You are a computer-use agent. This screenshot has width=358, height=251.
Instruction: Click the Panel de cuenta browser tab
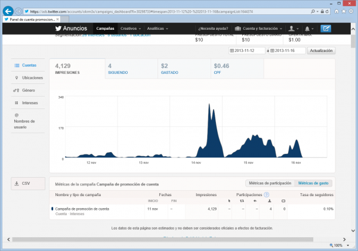[30, 20]
